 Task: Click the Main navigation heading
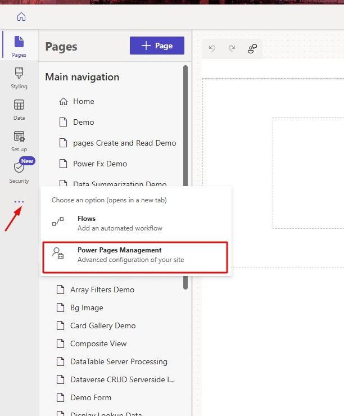(x=82, y=77)
